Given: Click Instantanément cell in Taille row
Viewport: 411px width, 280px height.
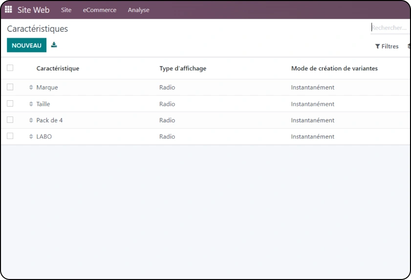Looking at the screenshot, I should click(x=312, y=104).
